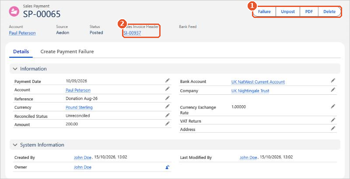Screen dimensions: 350x179
Task: Edit the Bank Account pencil icon
Action: [x=333, y=80]
